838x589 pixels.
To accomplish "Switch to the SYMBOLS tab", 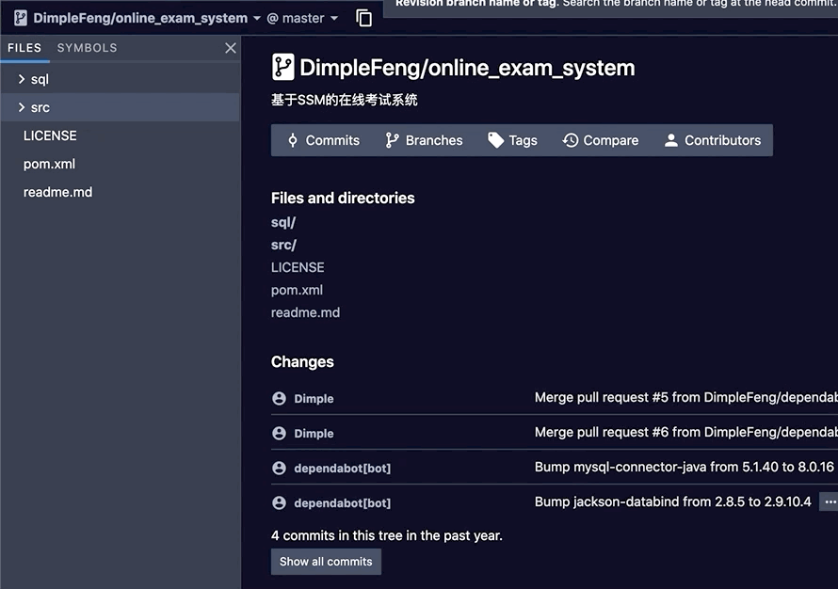I will click(87, 47).
